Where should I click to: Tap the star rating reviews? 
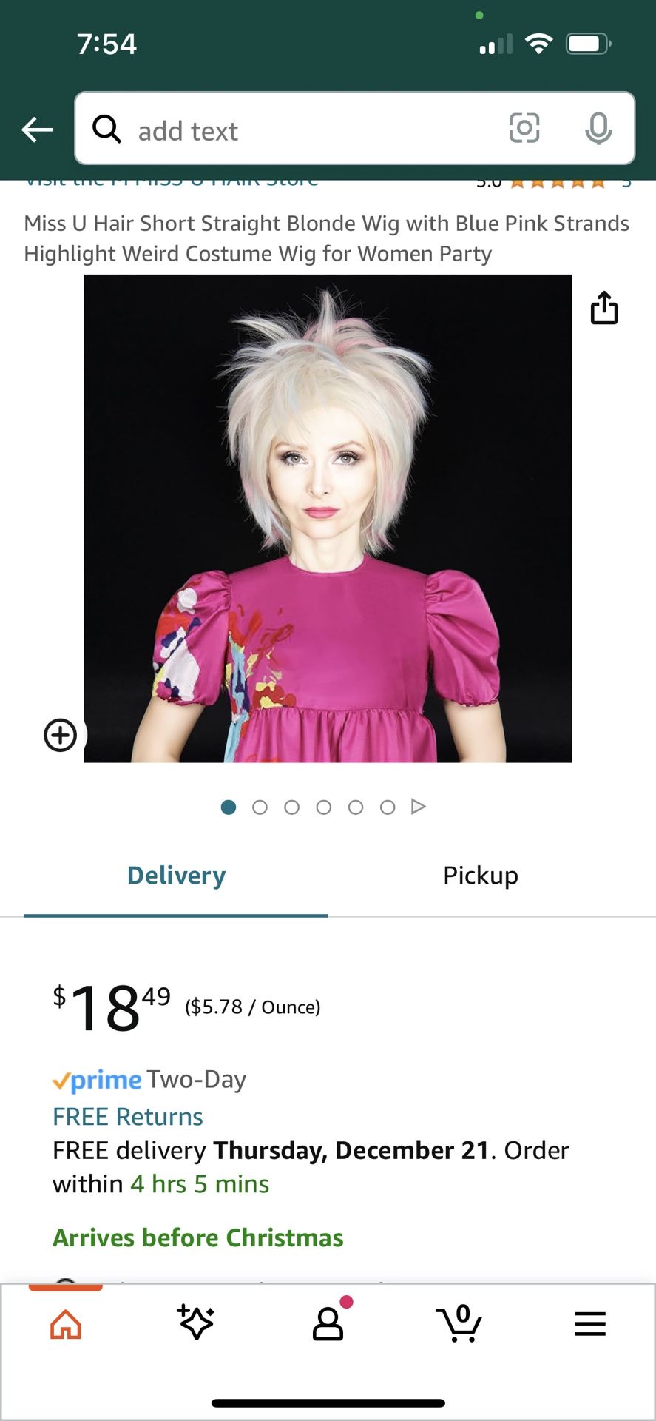point(558,183)
